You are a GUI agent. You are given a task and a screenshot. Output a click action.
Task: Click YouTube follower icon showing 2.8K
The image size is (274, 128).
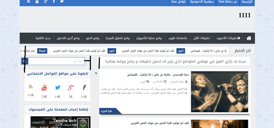(x=44, y=88)
